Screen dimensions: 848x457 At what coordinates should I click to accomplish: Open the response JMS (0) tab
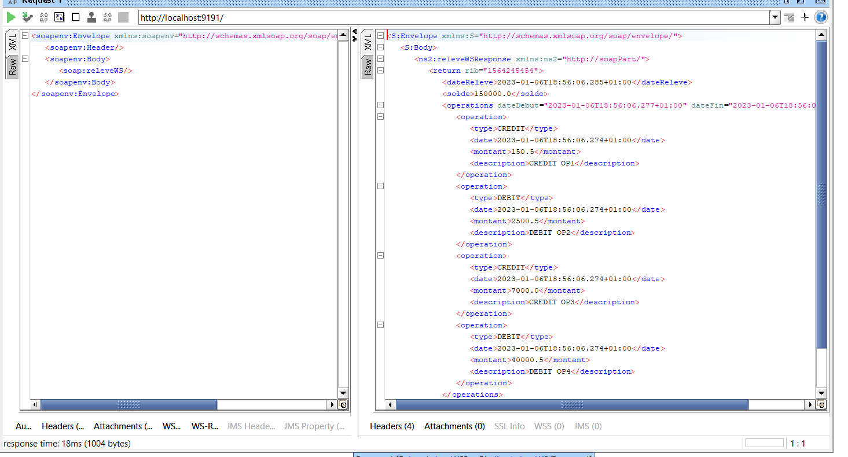coord(588,426)
